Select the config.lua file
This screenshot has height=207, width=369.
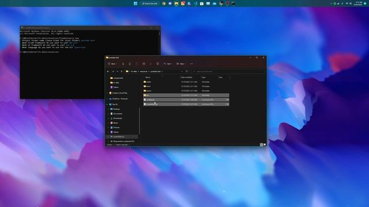pyautogui.click(x=186, y=99)
